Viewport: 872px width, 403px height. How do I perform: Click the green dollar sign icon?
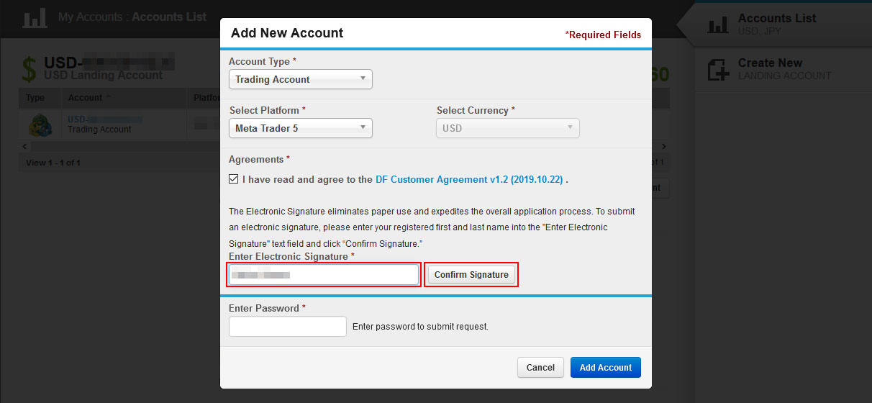tap(29, 68)
